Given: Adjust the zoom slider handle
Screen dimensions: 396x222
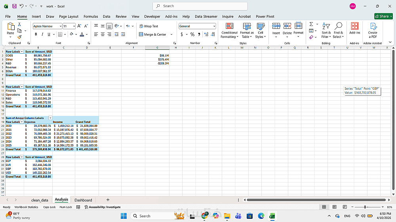Looking at the screenshot, I should coord(365,207).
